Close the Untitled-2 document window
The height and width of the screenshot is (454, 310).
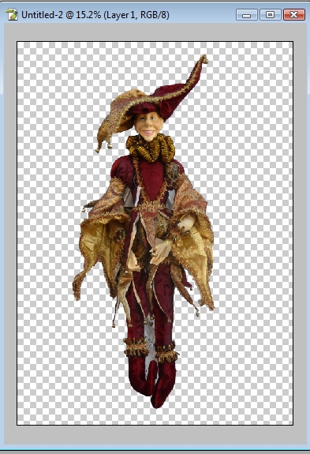(x=293, y=14)
